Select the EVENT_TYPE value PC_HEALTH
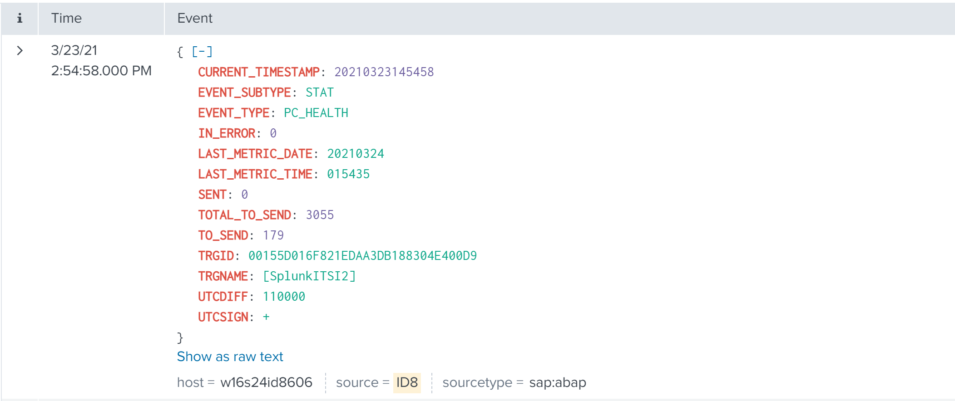Image resolution: width=955 pixels, height=401 pixels. tap(316, 113)
